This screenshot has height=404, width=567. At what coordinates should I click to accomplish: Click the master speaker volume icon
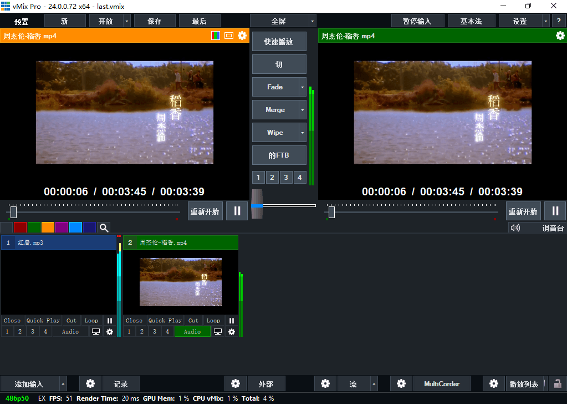pyautogui.click(x=515, y=228)
